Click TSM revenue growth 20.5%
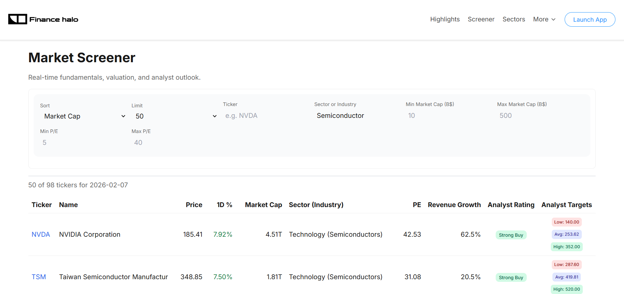The image size is (624, 294). pyautogui.click(x=471, y=277)
